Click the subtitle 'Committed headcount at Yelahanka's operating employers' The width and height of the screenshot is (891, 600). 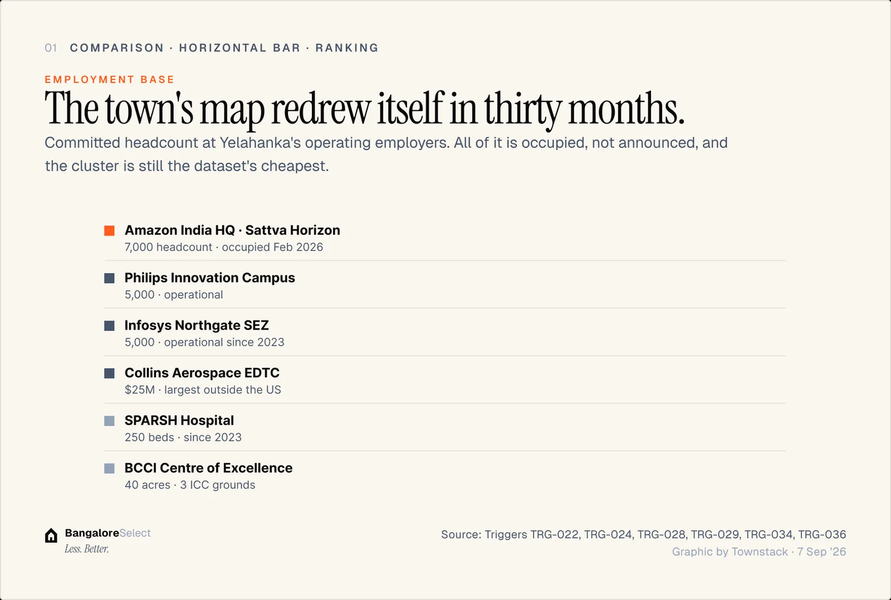386,154
